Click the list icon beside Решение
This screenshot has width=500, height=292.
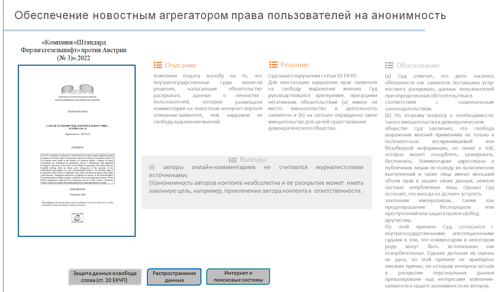pos(273,65)
